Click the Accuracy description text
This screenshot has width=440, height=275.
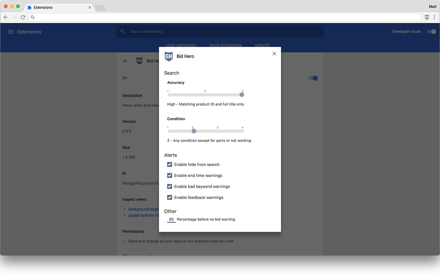[206, 104]
